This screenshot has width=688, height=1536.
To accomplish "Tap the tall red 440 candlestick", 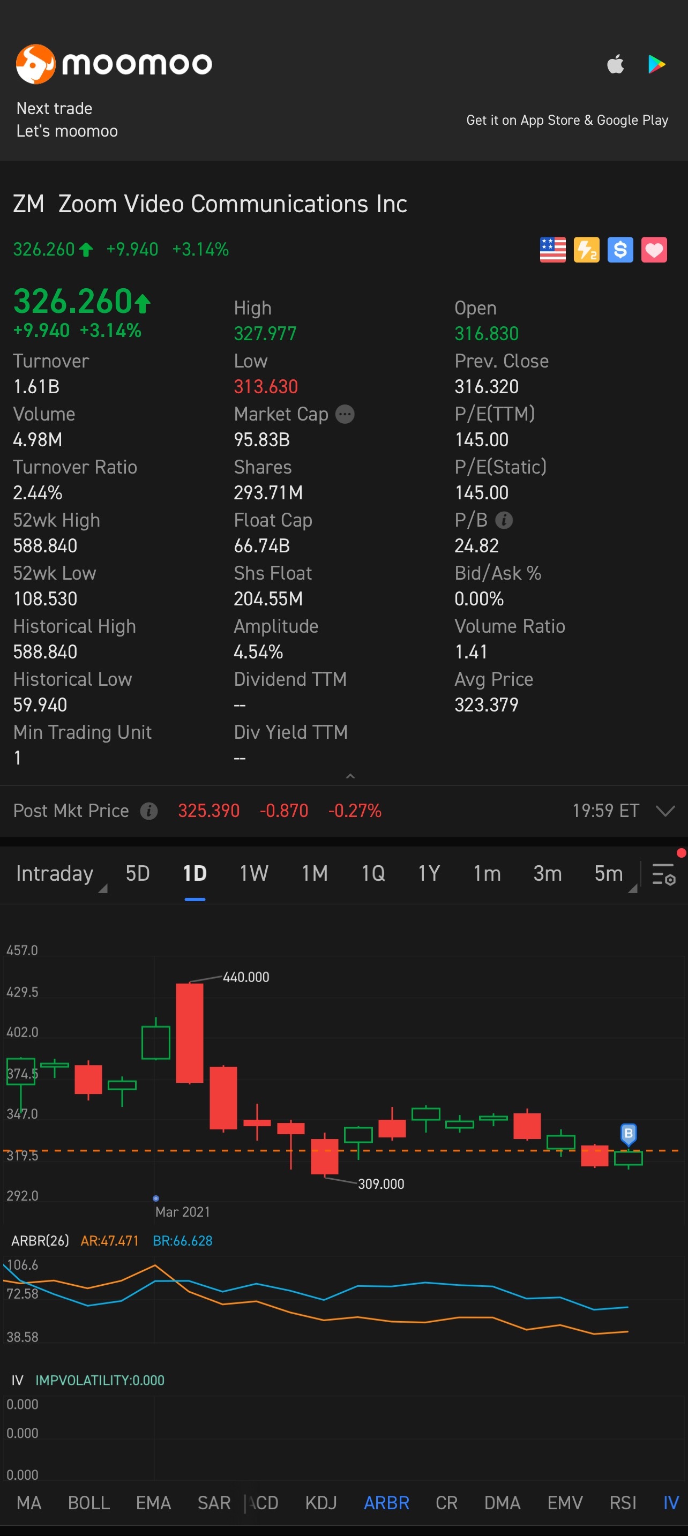I will click(x=190, y=1032).
